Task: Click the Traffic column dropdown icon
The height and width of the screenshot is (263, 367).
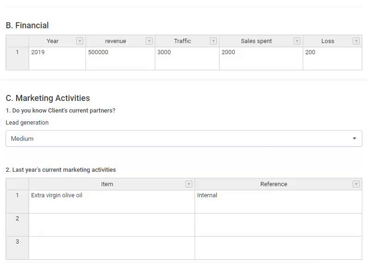Action: [213, 41]
